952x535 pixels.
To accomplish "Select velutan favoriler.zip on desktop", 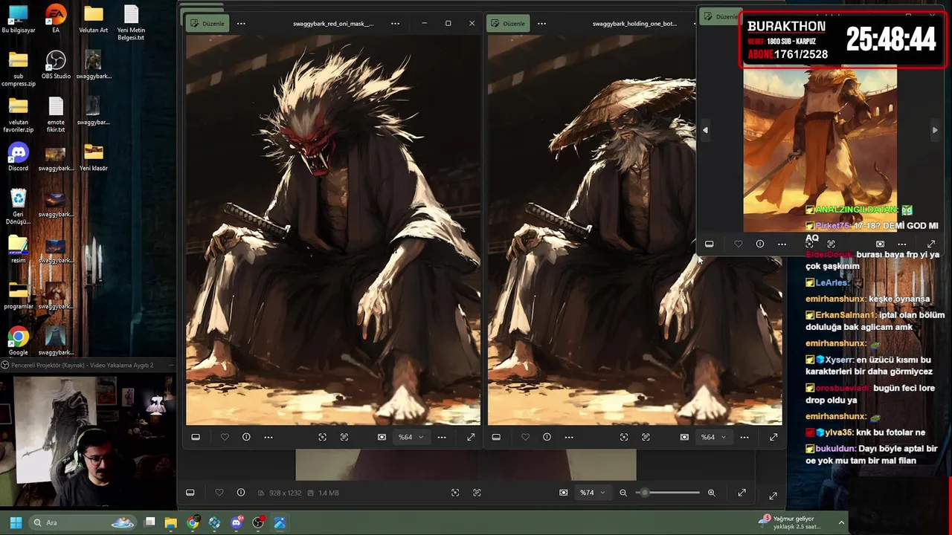I will (19, 114).
